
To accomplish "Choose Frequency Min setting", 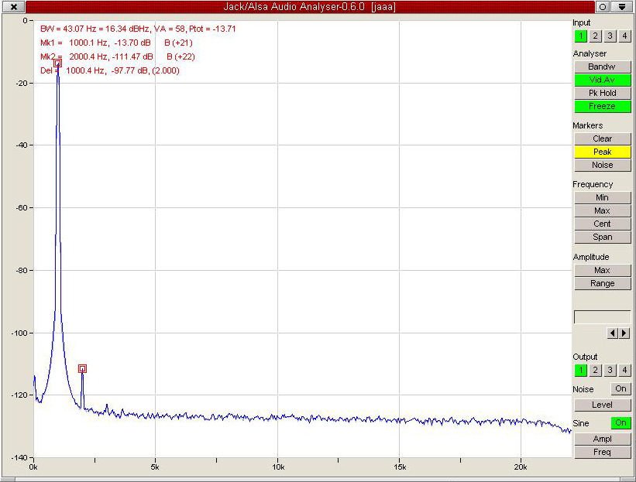I will 603,197.
